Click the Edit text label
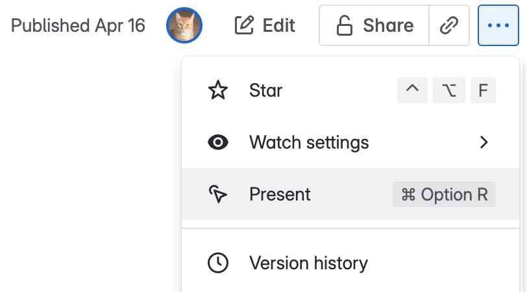This screenshot has height=292, width=527. point(279,25)
